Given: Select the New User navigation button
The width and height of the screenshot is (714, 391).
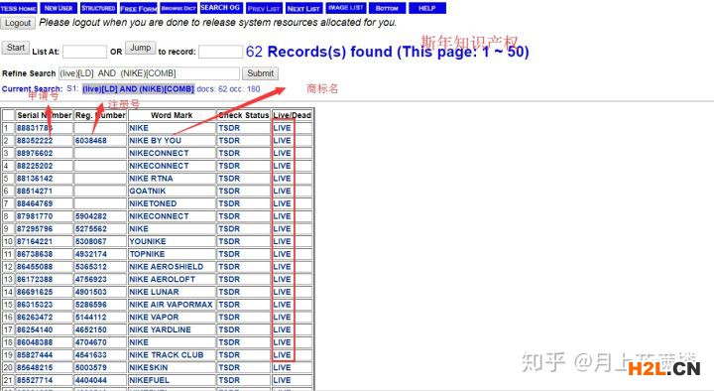Looking at the screenshot, I should 59,8.
